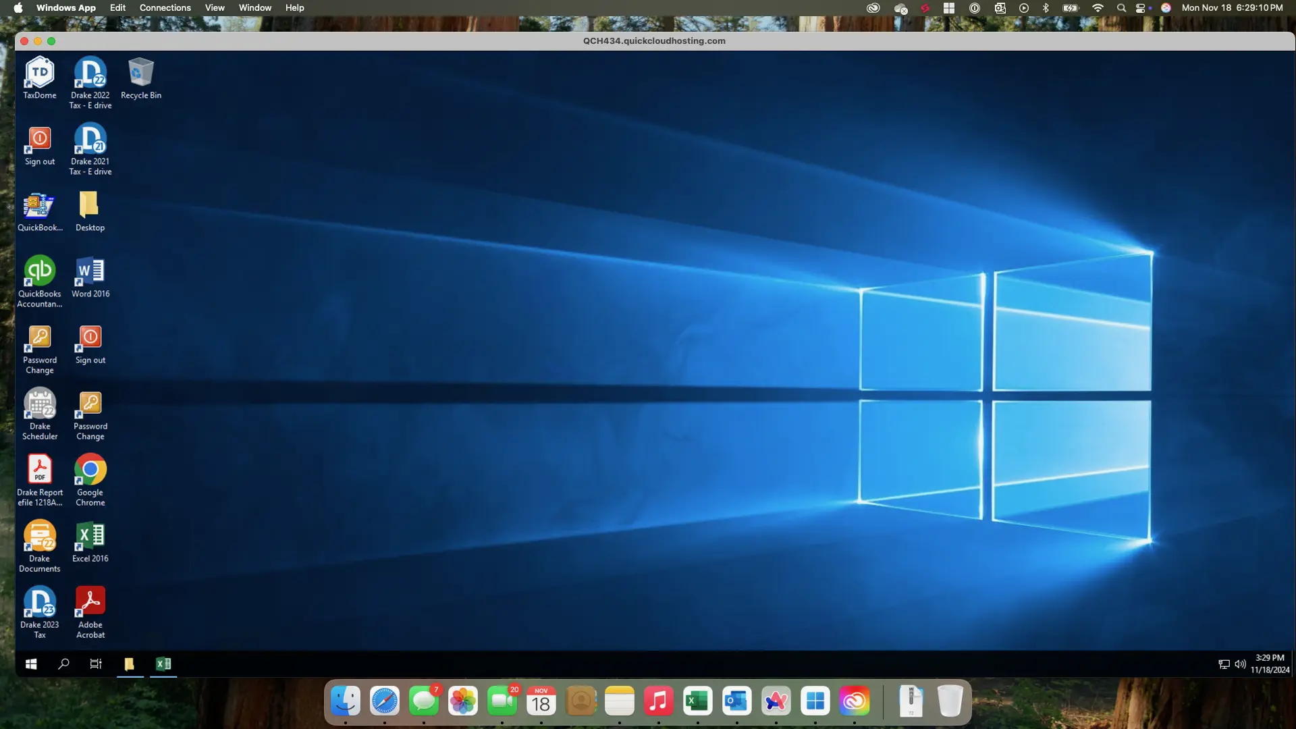Image resolution: width=1296 pixels, height=729 pixels.
Task: Click the Windows Start button
Action: tap(31, 664)
